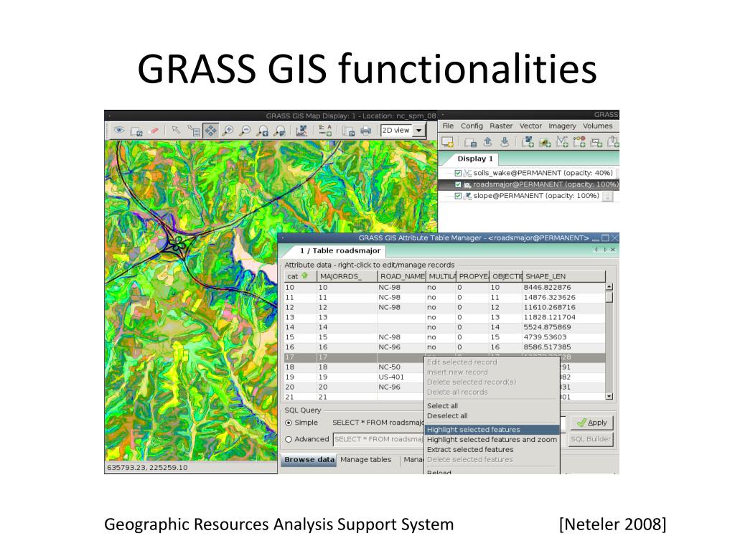
Task: Click the Add various raster layers icon
Action: coord(545,142)
